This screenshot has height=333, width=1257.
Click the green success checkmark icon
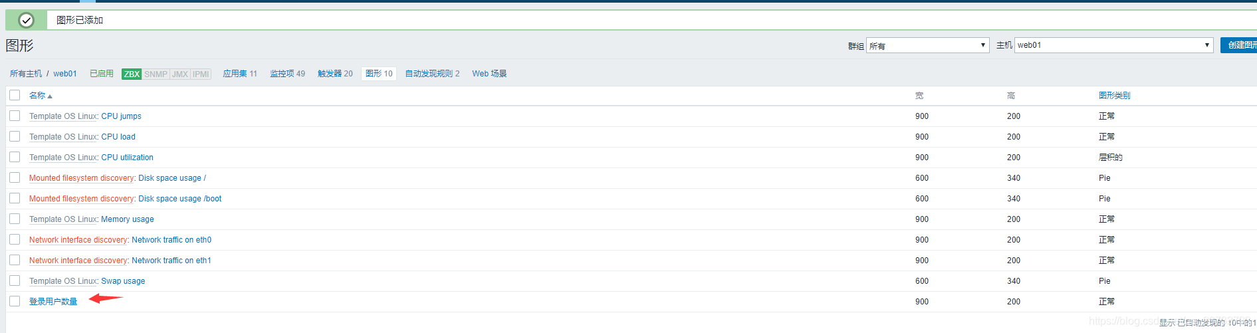pyautogui.click(x=26, y=21)
